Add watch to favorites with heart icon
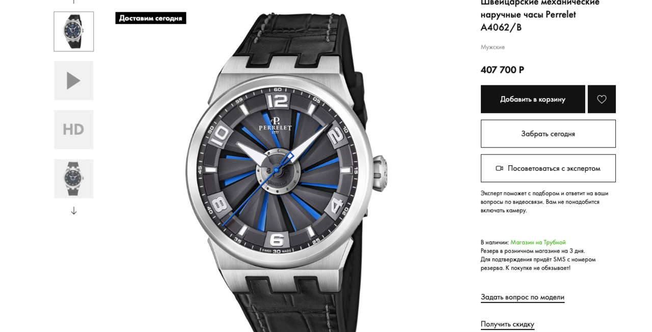 coord(602,99)
